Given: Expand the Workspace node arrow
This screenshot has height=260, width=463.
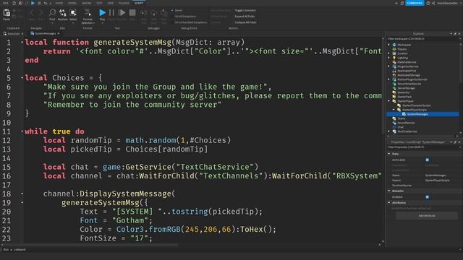Looking at the screenshot, I should point(389,45).
